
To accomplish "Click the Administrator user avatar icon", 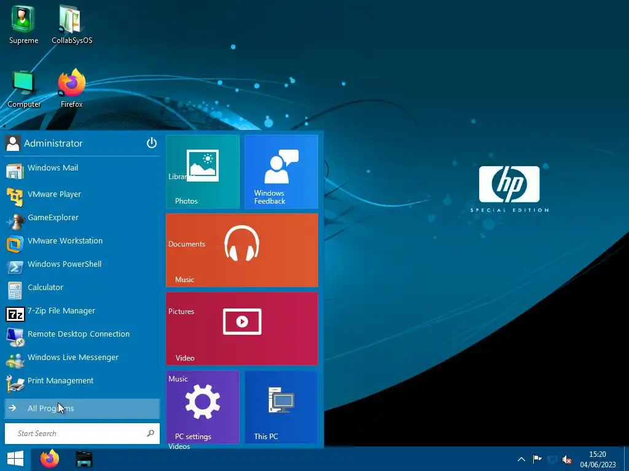I will pyautogui.click(x=13, y=143).
